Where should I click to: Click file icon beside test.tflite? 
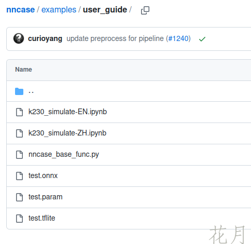(x=19, y=219)
